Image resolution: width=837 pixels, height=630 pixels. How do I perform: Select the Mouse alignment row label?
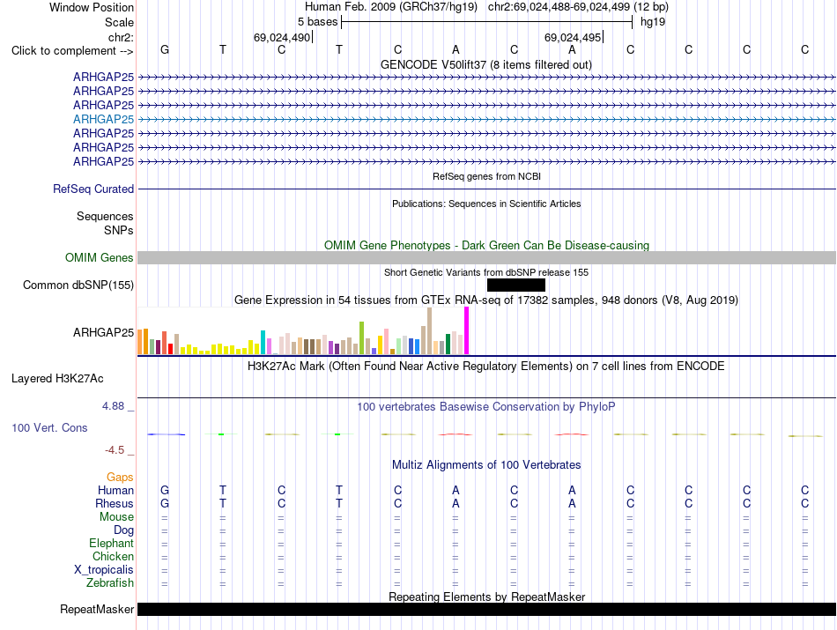pos(116,517)
